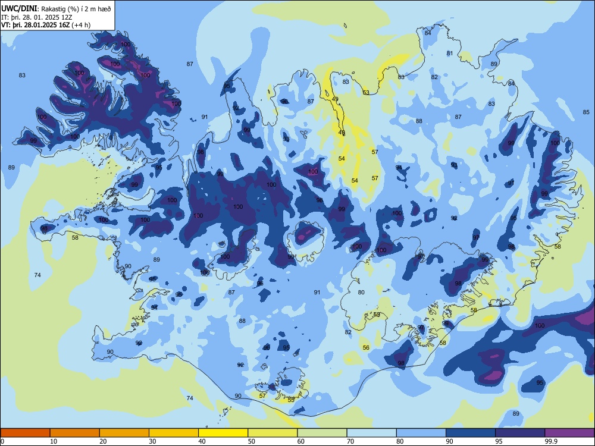The height and width of the screenshot is (446, 595).
Task: Click the indigo 95–99.9 legend swatch
Action: tap(520, 433)
